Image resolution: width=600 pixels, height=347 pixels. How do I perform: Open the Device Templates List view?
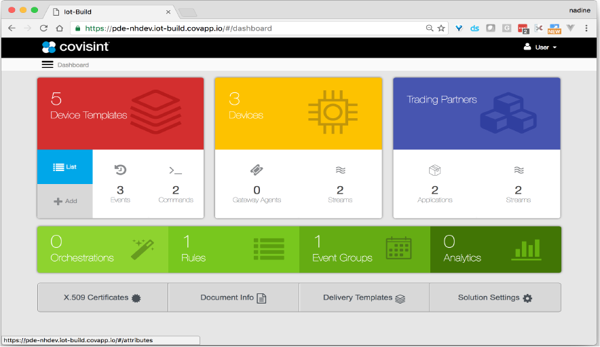[x=64, y=167]
